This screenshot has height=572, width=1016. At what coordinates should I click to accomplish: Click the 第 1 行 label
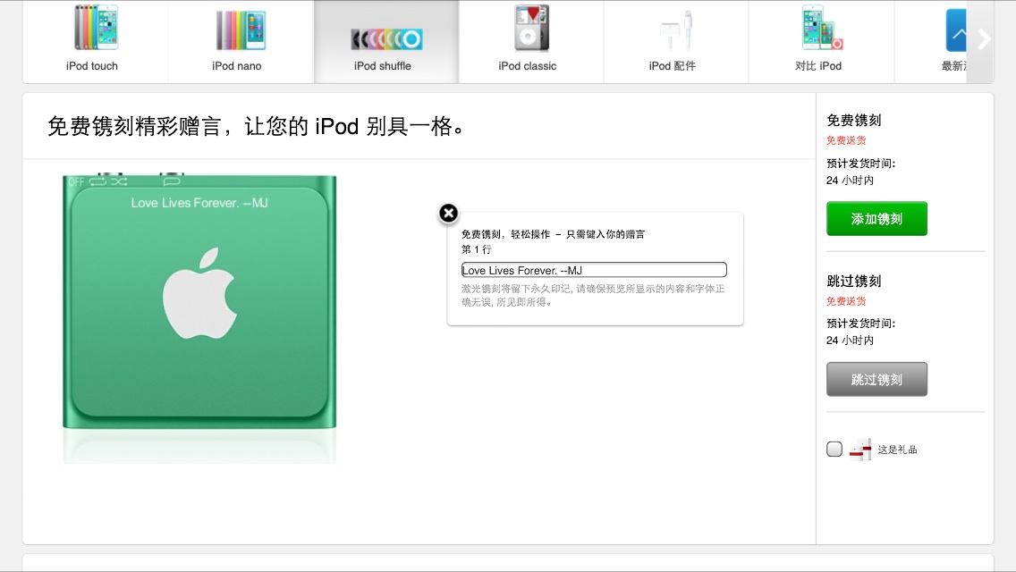point(476,249)
